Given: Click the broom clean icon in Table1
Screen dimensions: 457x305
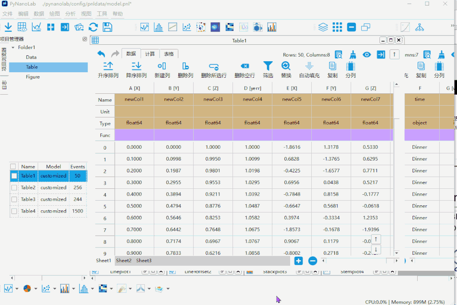Looking at the screenshot, I should coord(353,54).
